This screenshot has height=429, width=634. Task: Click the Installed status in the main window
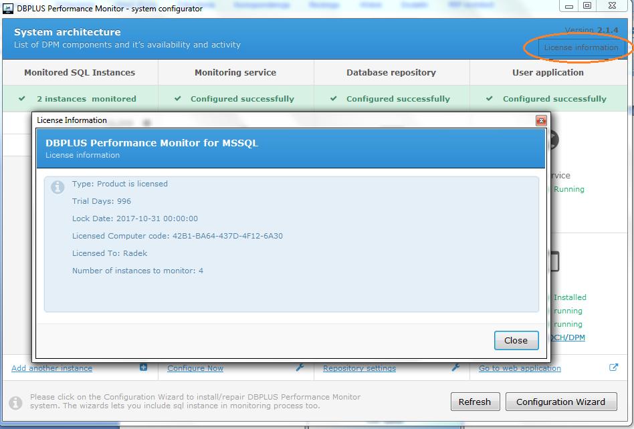(x=570, y=297)
